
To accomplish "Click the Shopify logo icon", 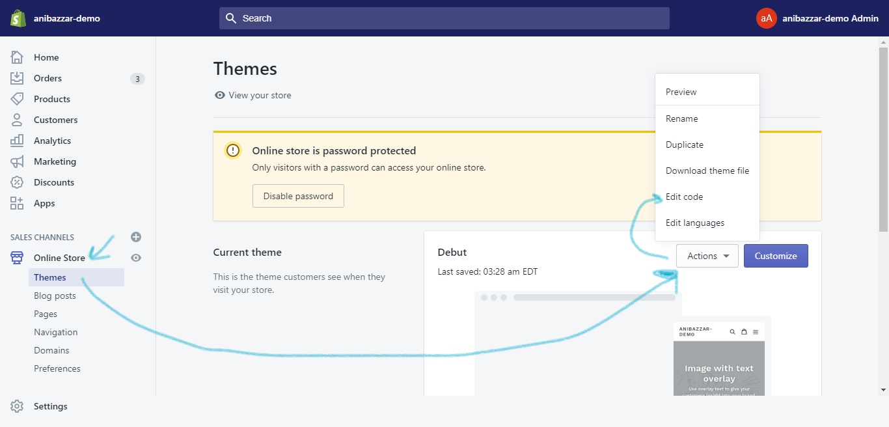I will pyautogui.click(x=18, y=18).
